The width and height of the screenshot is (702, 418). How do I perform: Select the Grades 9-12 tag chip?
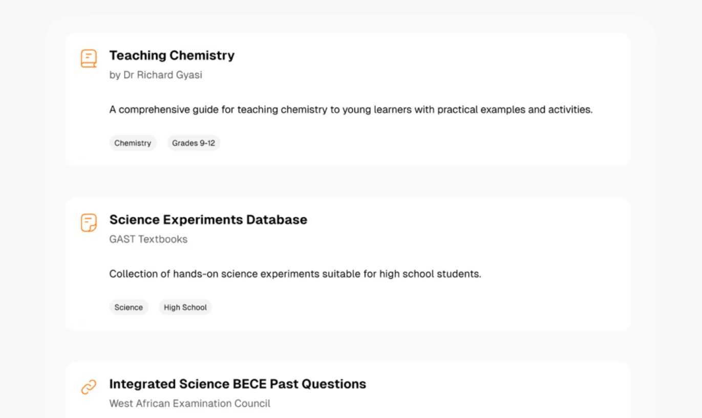(194, 143)
